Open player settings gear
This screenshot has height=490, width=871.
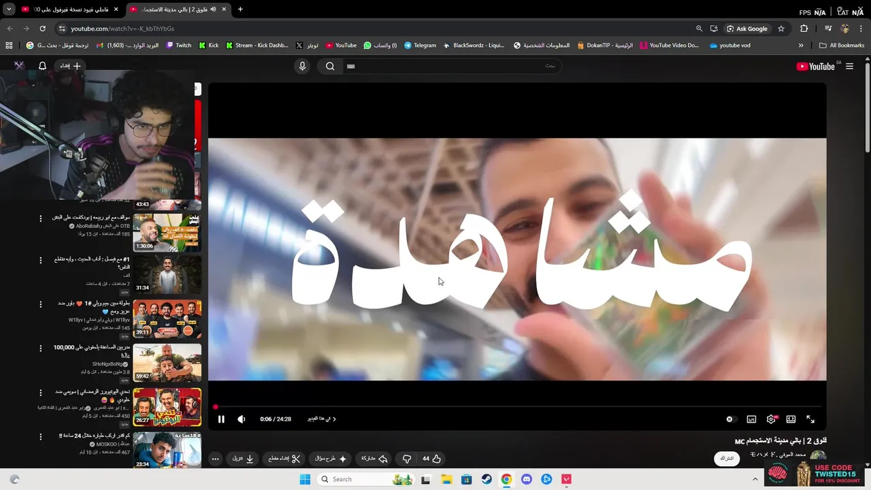click(771, 419)
